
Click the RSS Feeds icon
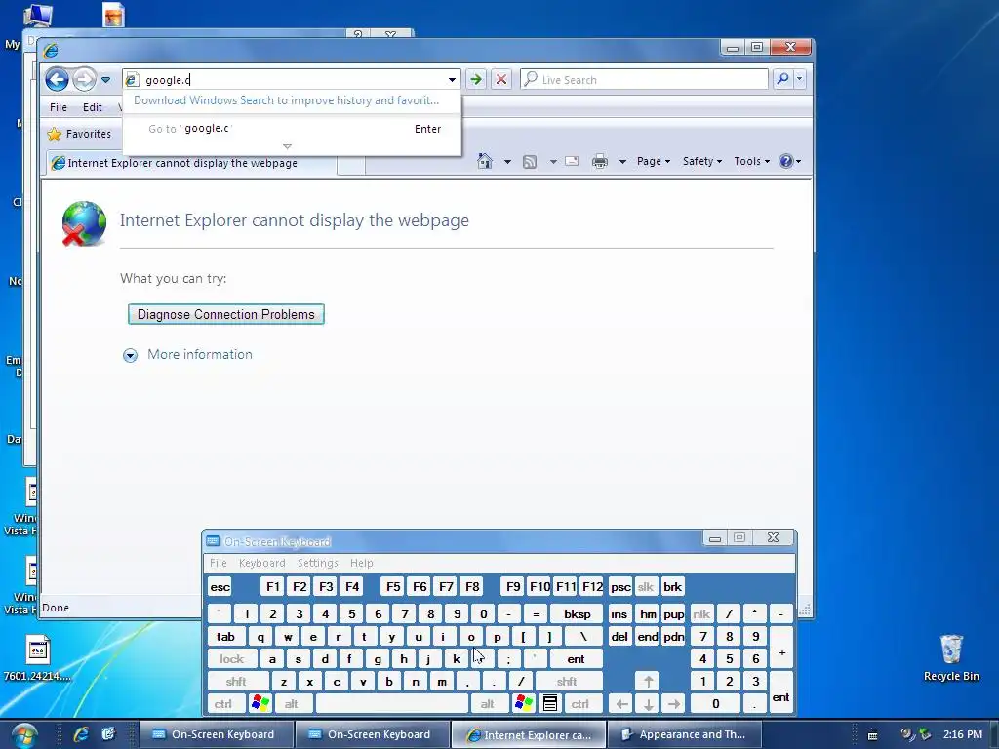[530, 162]
